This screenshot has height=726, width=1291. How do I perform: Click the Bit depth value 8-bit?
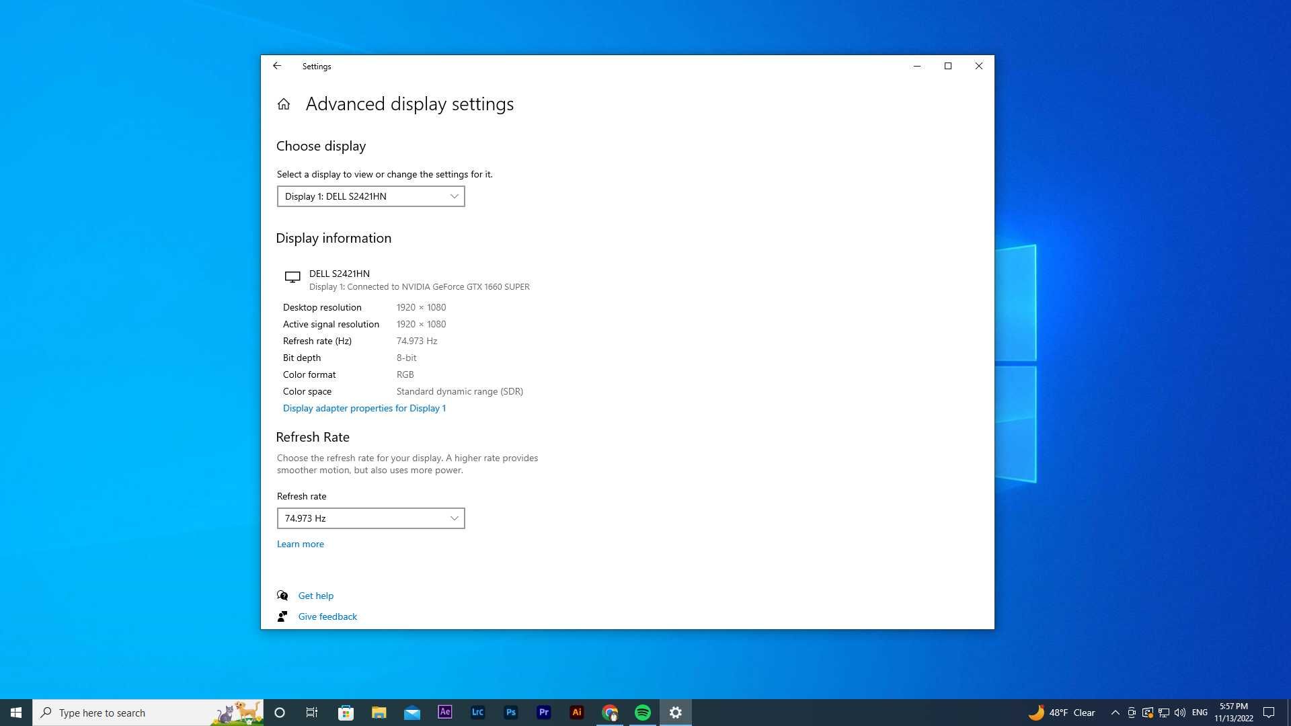tap(406, 358)
